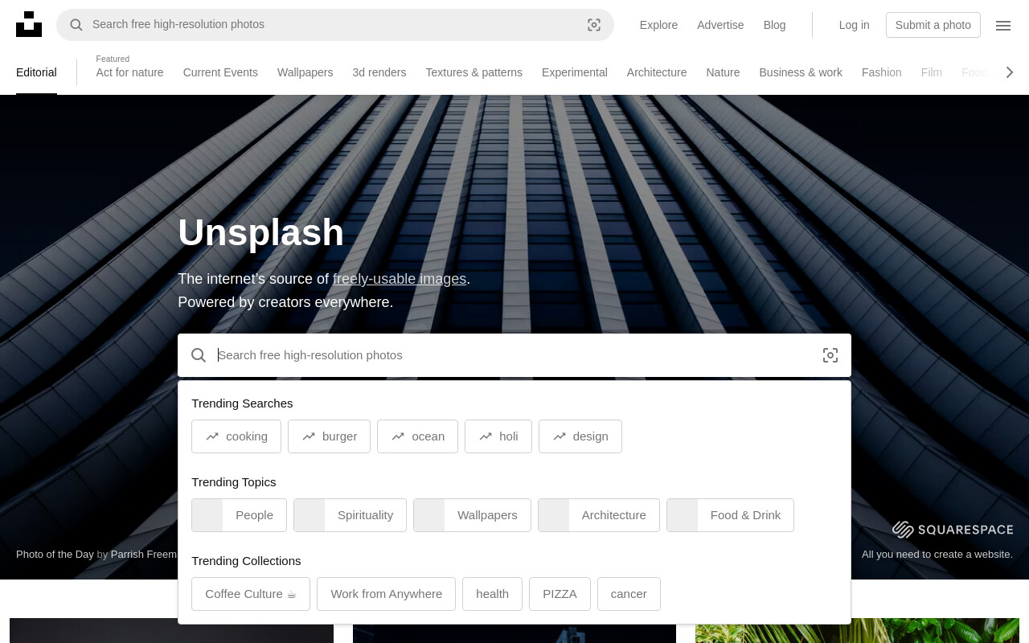Open trending topic Food & Drink
The height and width of the screenshot is (643, 1029).
730,515
